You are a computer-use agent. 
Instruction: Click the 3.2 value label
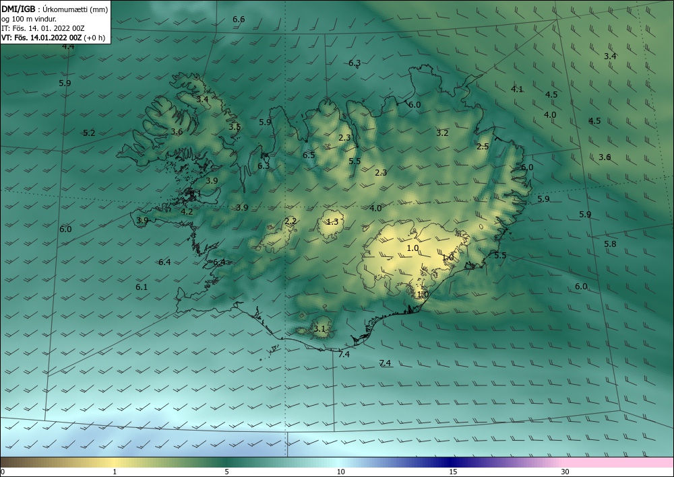click(x=442, y=133)
